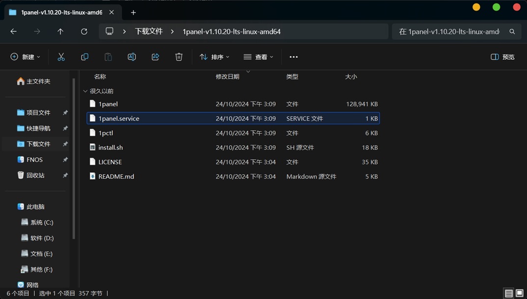The height and width of the screenshot is (299, 527).
Task: Click the Share icon in toolbar
Action: click(x=156, y=57)
